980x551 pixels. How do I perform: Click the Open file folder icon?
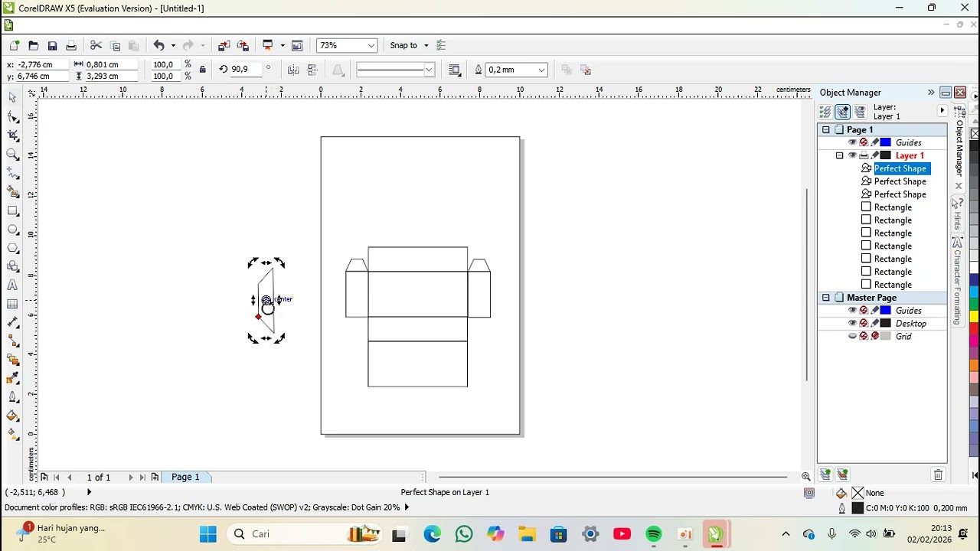tap(33, 46)
